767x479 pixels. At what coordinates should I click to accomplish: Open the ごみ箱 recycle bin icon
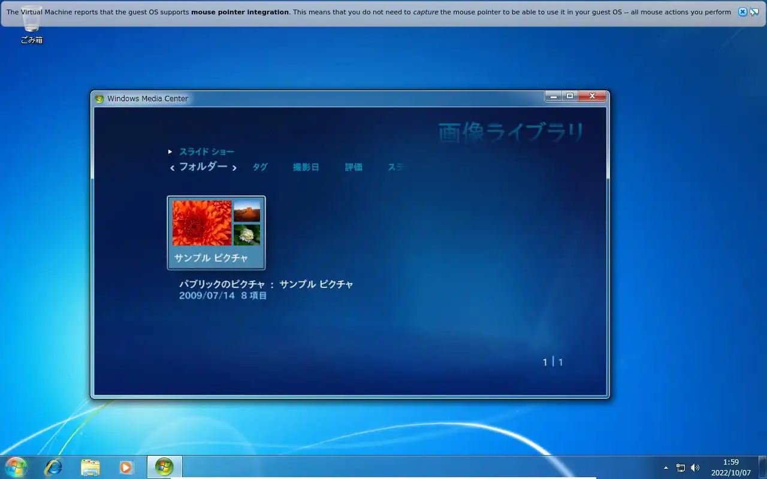coord(31,25)
